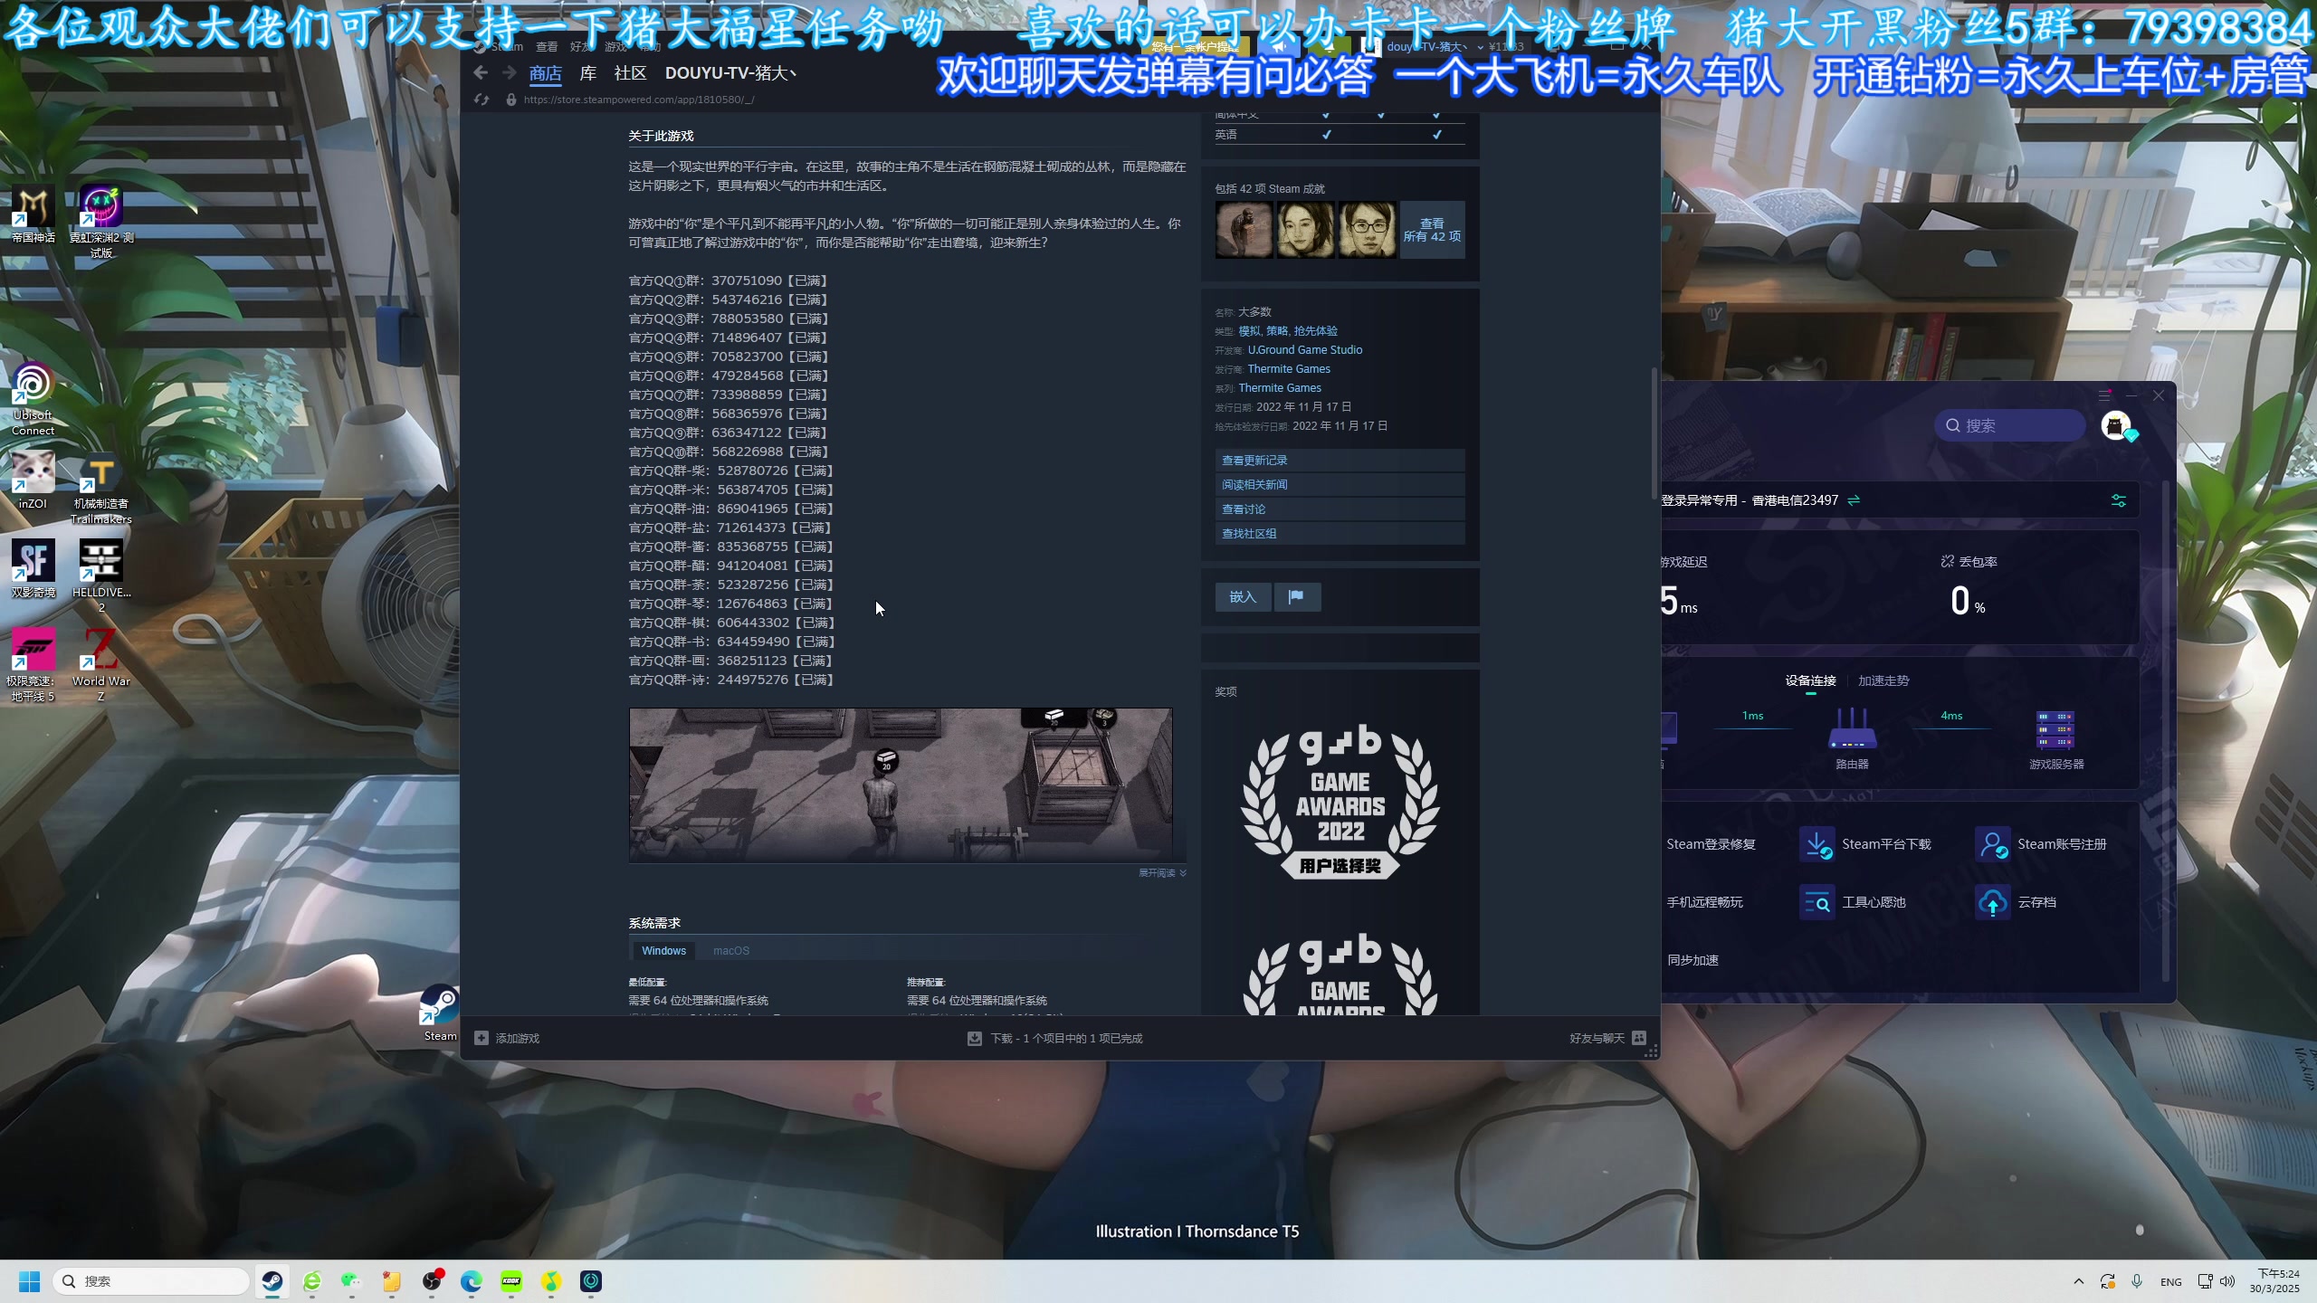
Task: Select the Windows system requirements tab
Action: 663,951
